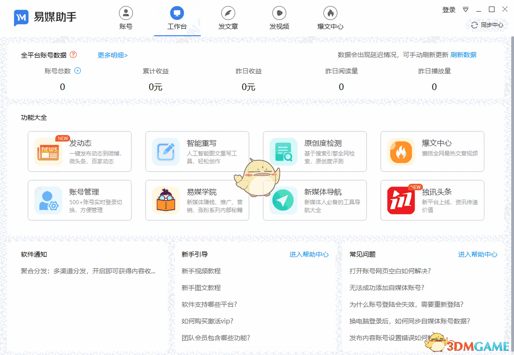The width and height of the screenshot is (514, 355).
Task: Open the 新媒体导航 navigation icon
Action: (x=284, y=200)
